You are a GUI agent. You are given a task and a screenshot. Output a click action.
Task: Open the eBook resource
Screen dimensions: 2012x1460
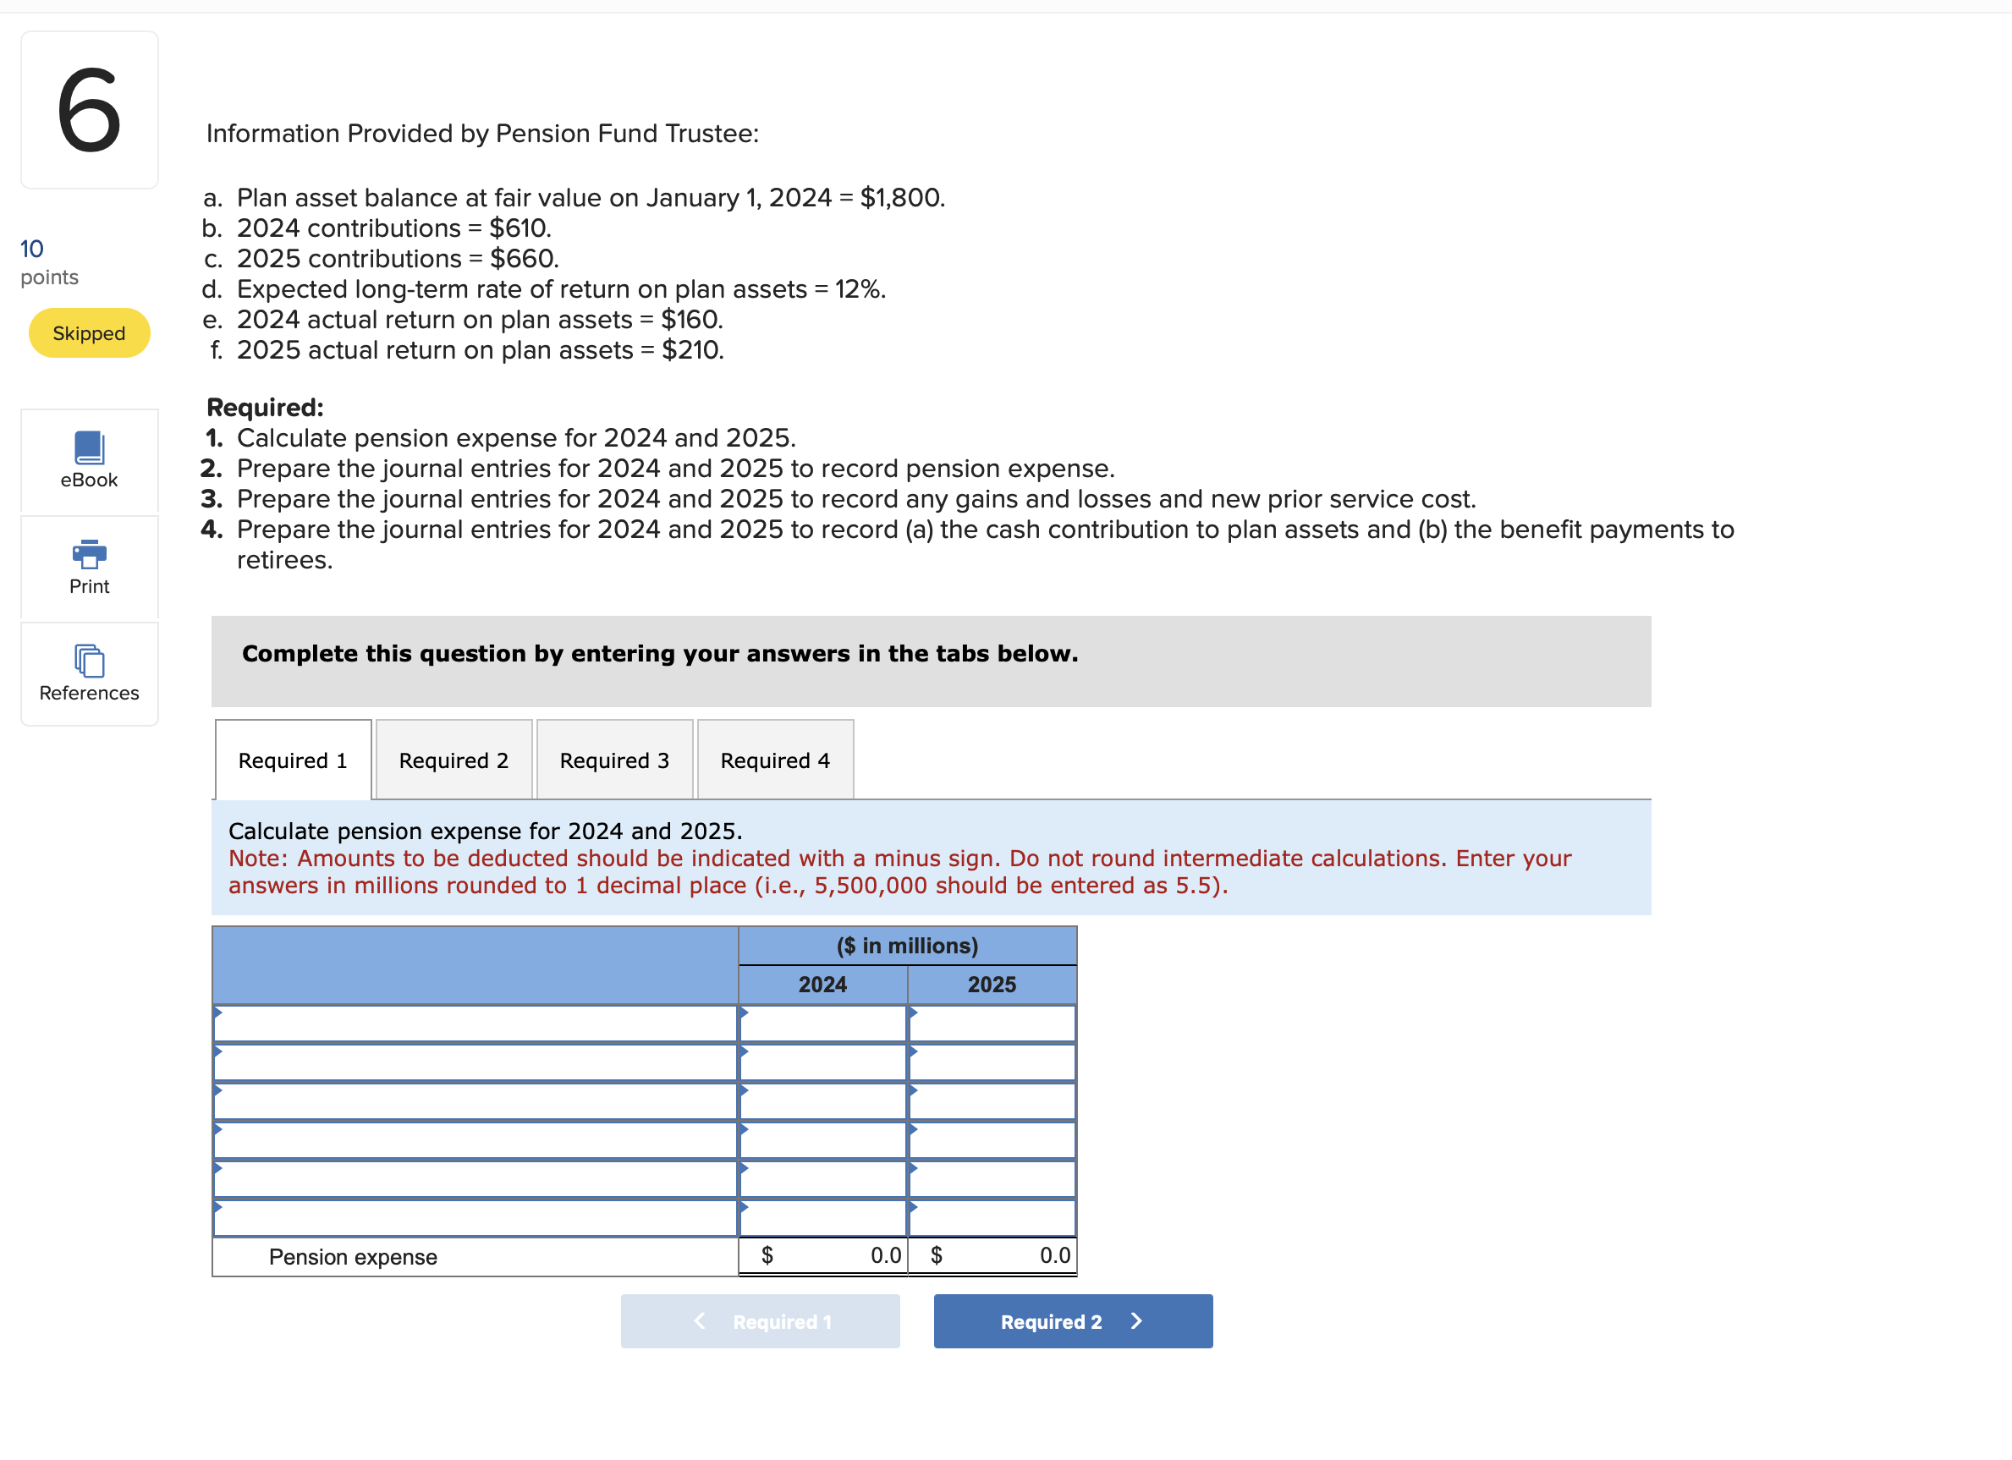89,462
